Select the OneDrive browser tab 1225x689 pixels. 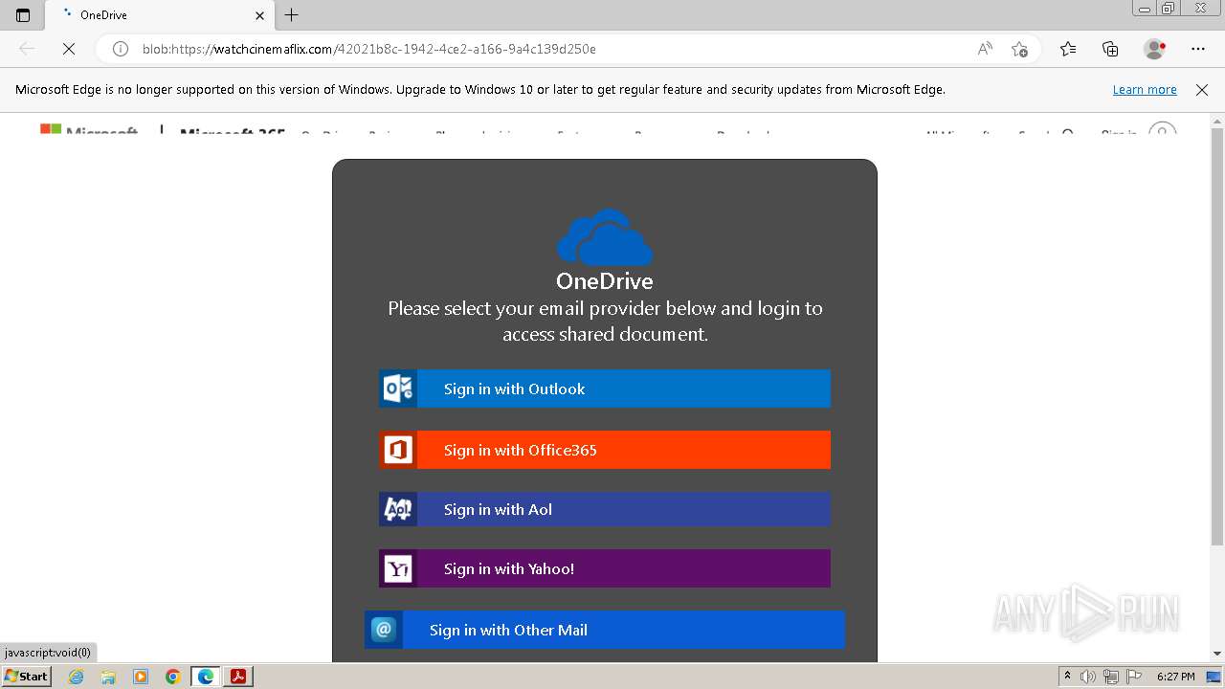[160, 15]
